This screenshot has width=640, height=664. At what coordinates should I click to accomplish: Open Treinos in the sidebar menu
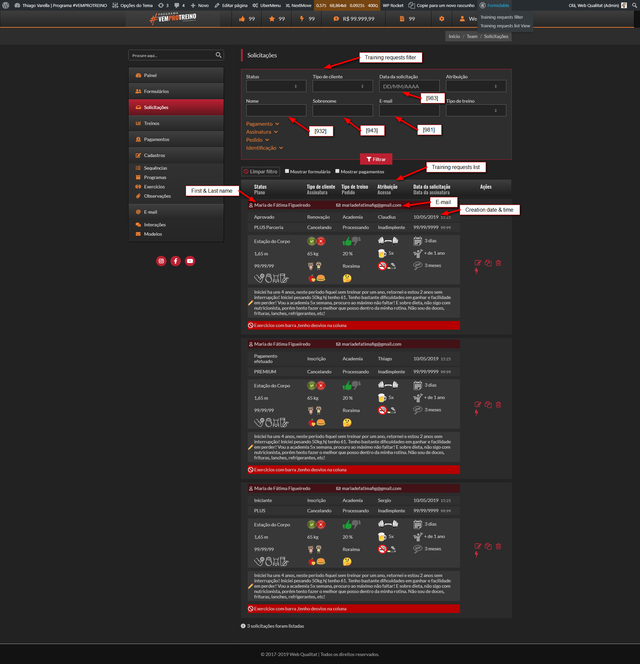pyautogui.click(x=151, y=123)
